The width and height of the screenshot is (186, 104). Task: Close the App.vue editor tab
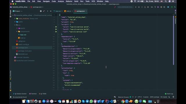pos(62,11)
